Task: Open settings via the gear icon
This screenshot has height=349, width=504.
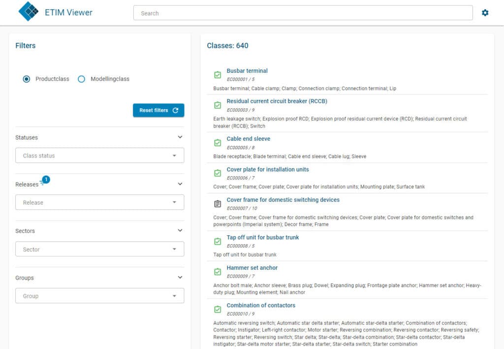Action: [485, 13]
